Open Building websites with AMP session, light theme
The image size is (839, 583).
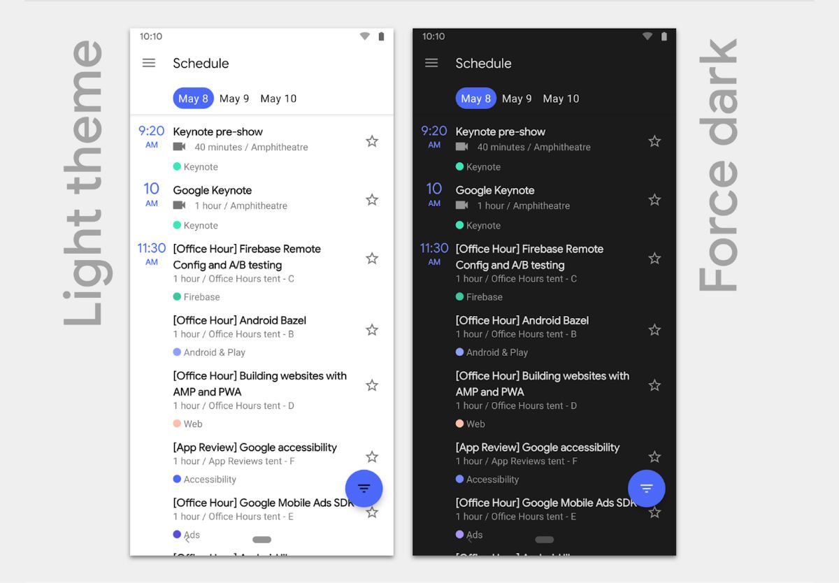tap(259, 384)
